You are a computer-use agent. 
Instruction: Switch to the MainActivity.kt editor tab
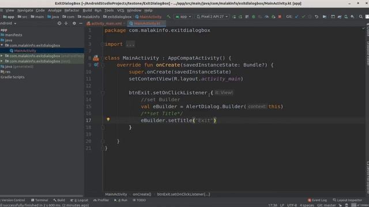(146, 24)
